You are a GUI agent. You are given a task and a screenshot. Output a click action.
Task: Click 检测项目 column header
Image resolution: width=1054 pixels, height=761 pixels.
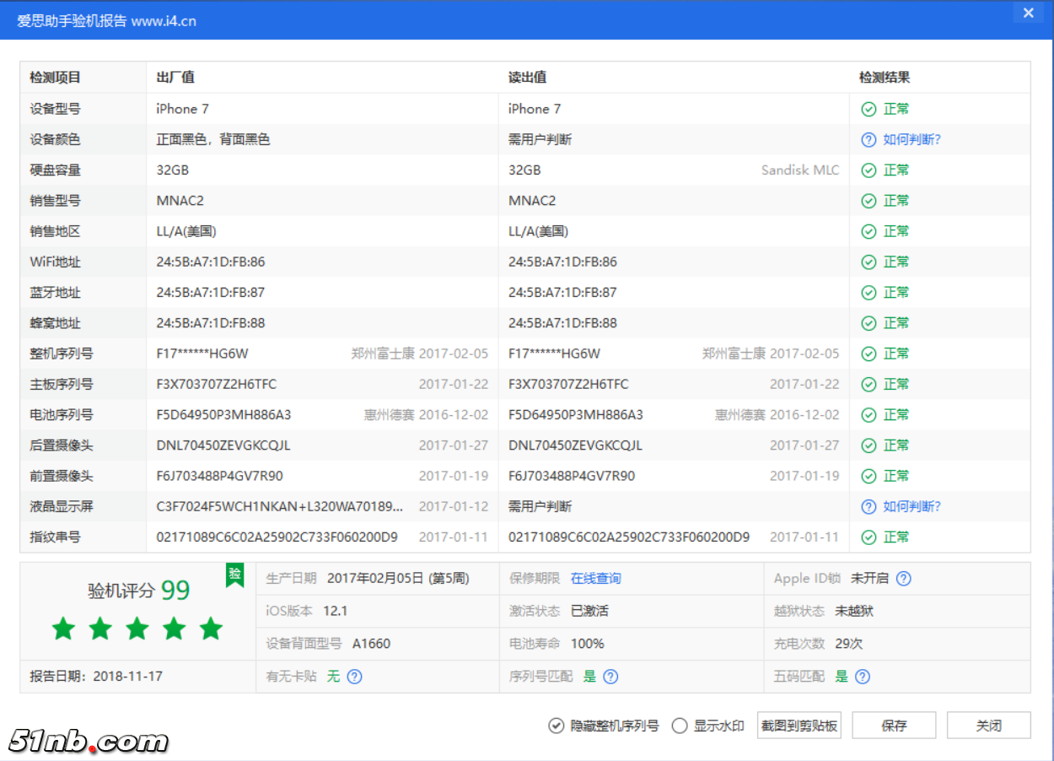click(56, 78)
